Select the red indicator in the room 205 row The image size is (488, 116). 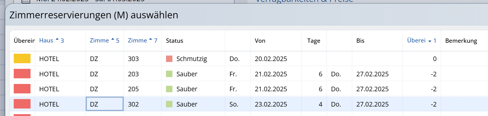click(x=22, y=89)
